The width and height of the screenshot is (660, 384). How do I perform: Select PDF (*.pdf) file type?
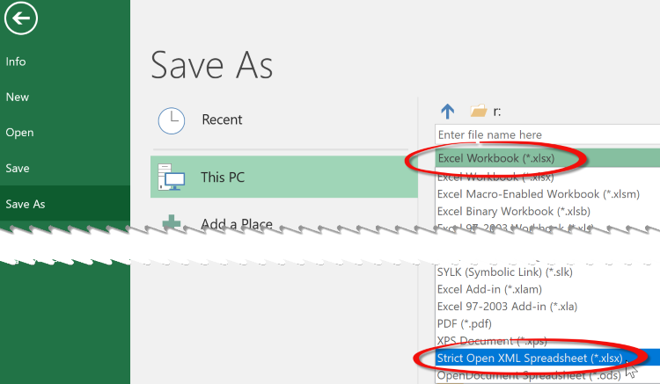465,324
